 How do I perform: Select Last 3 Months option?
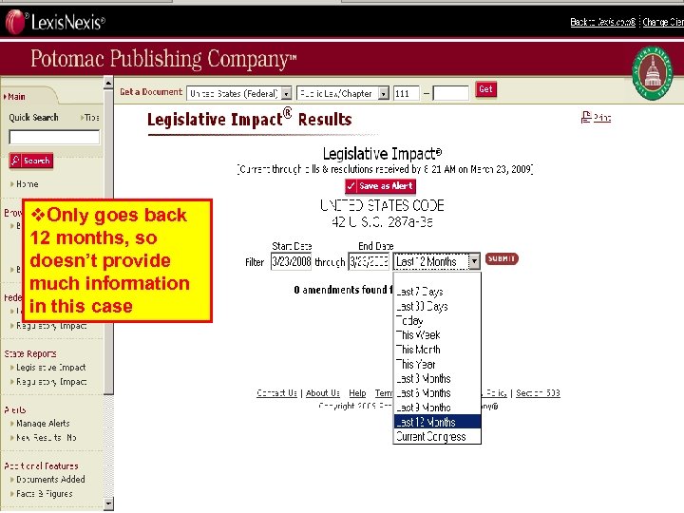pos(437,378)
